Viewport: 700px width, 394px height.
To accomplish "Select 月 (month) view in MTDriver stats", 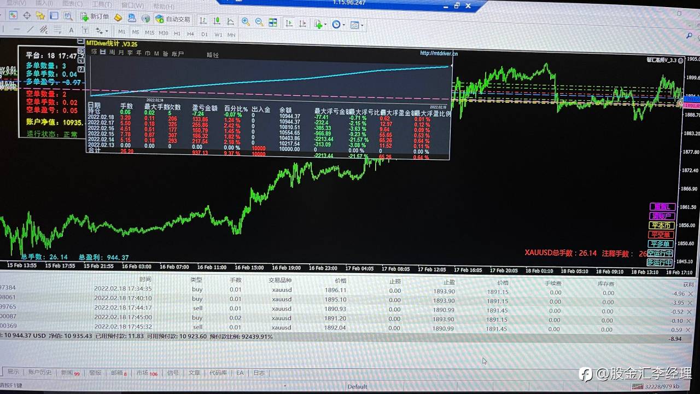I will click(121, 53).
